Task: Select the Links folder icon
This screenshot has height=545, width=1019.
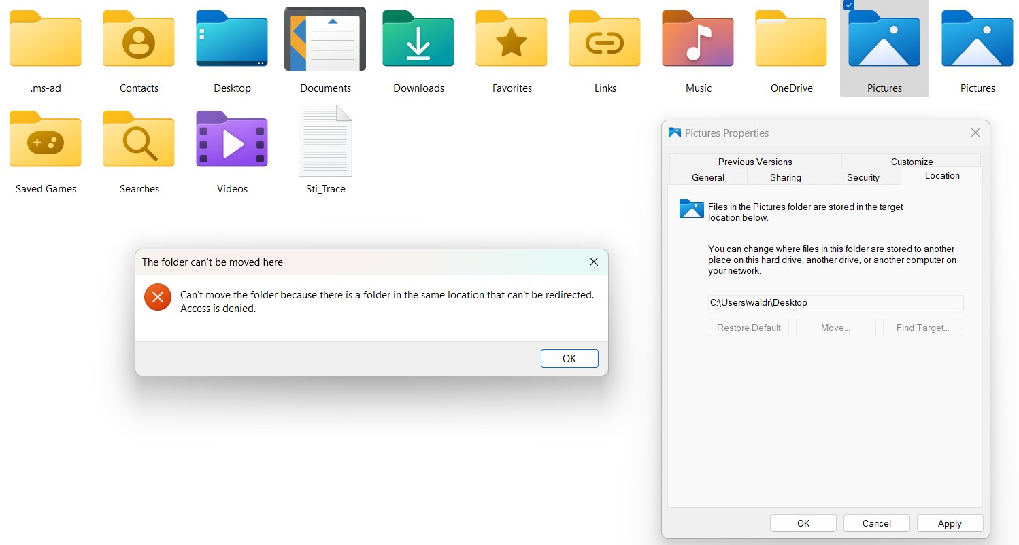Action: coord(605,39)
